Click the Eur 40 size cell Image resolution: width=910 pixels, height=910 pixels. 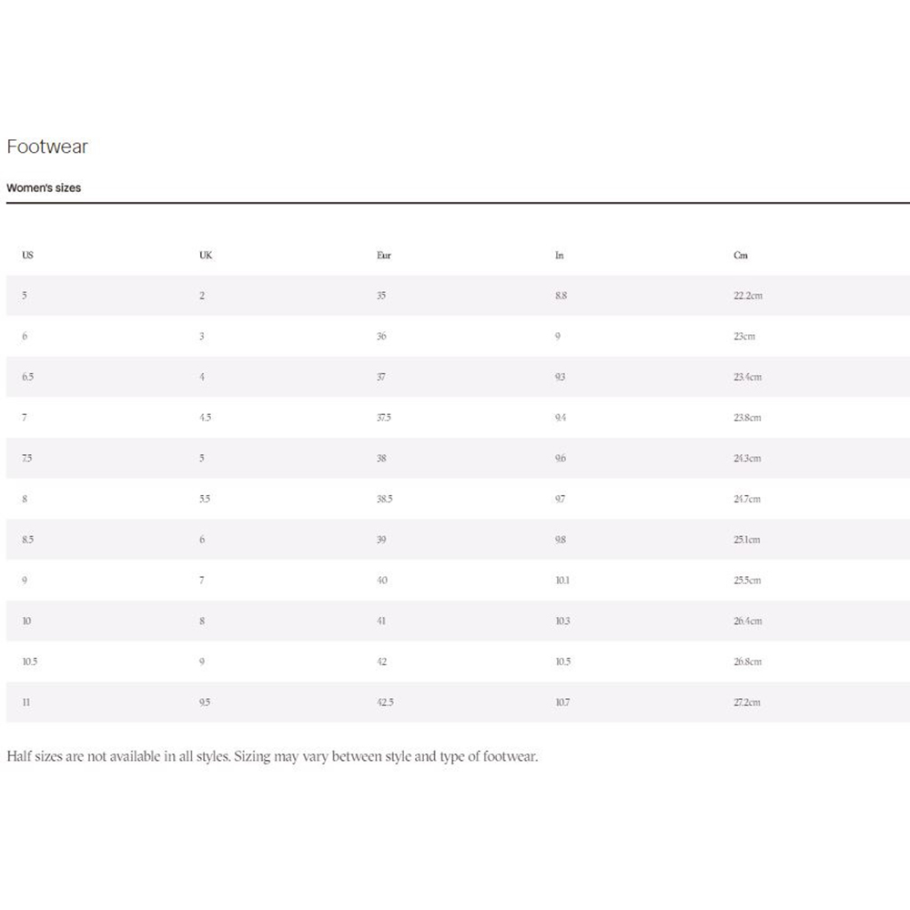pyautogui.click(x=382, y=580)
